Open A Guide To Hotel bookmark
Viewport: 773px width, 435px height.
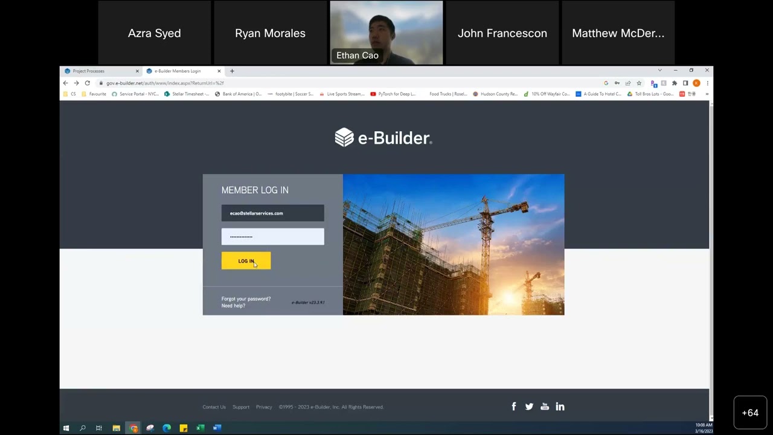pos(598,94)
